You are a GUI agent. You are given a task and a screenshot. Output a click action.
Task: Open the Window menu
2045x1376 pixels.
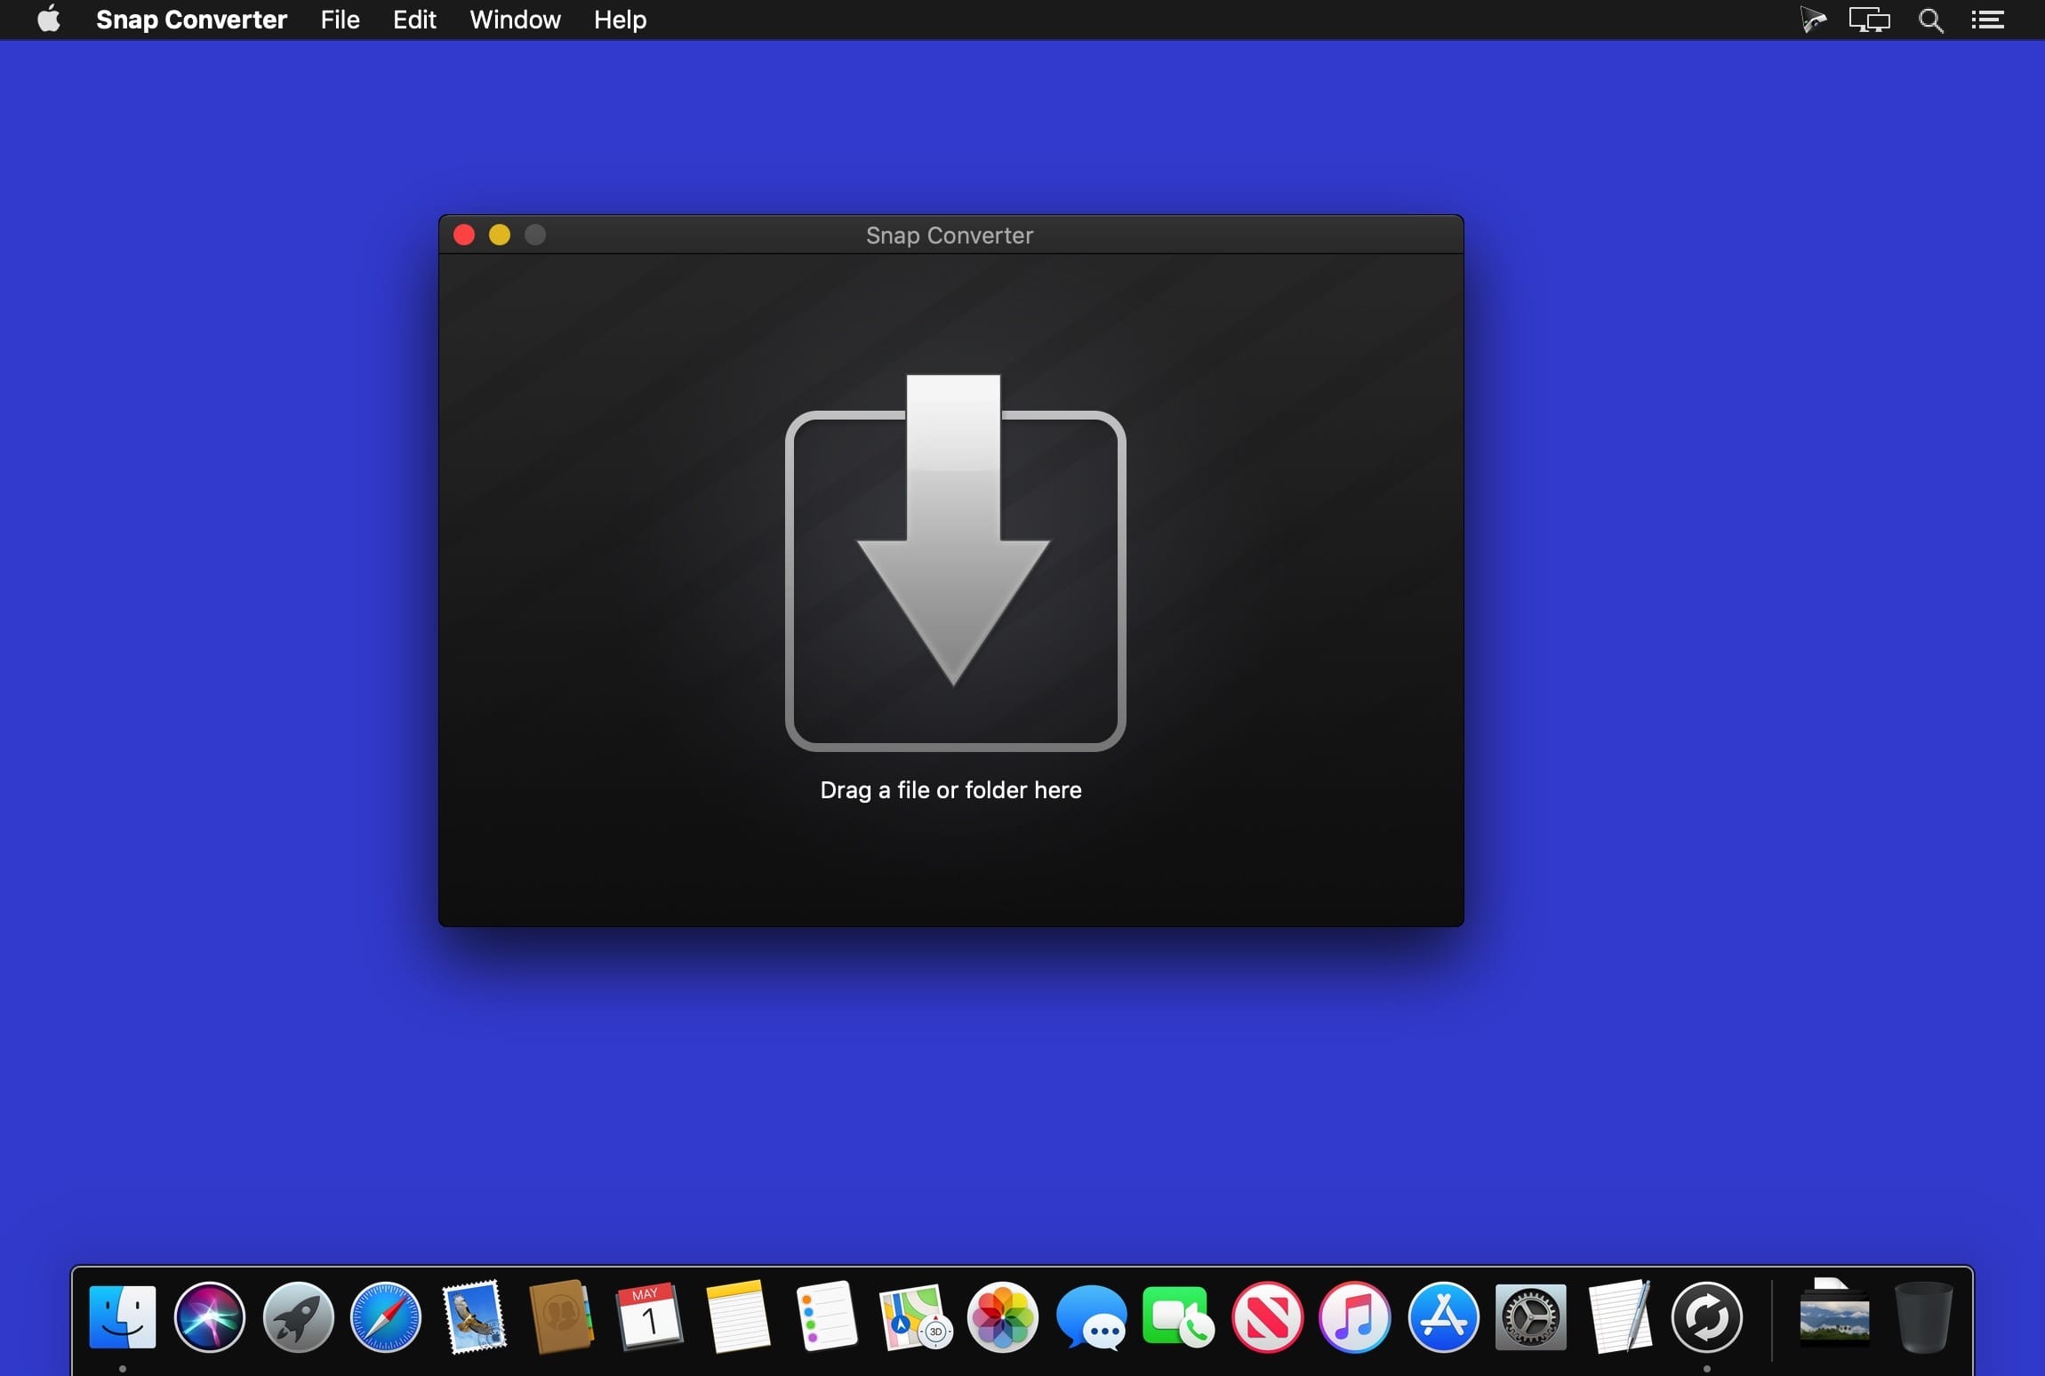(x=515, y=20)
